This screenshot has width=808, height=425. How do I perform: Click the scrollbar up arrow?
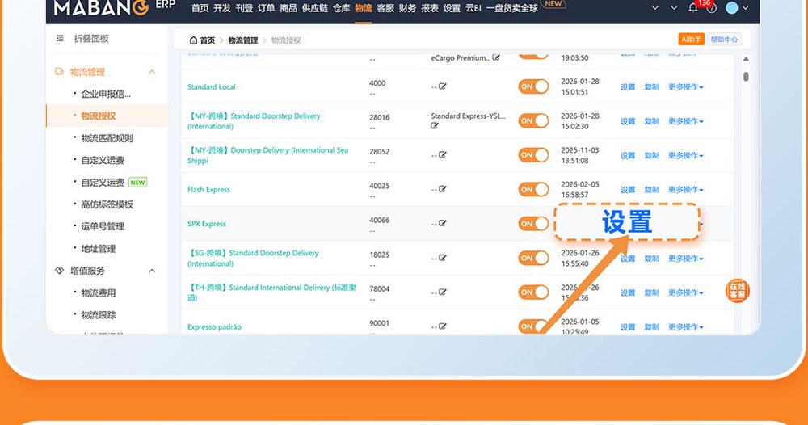click(746, 59)
